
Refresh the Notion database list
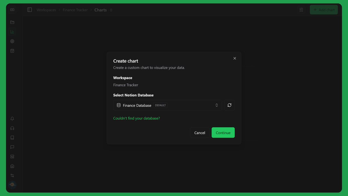pos(229,105)
